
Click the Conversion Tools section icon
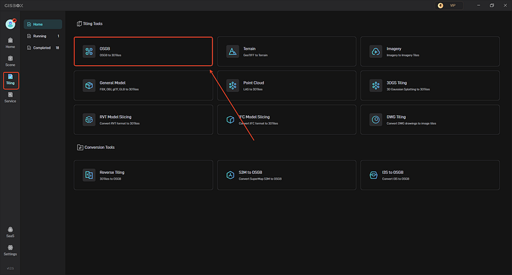(x=79, y=148)
